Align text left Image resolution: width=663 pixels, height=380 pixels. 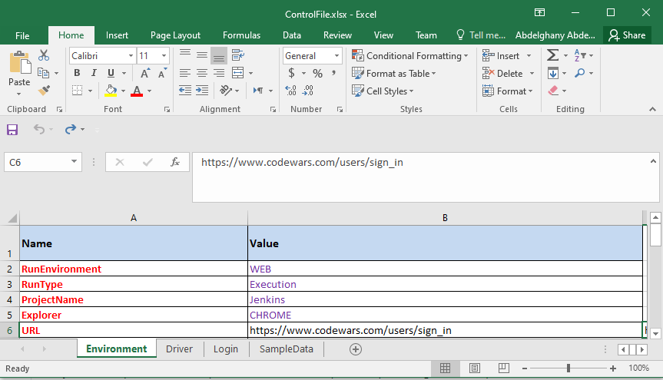point(185,73)
